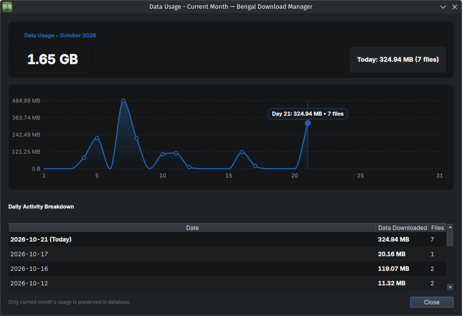Click the 484.99 MB y-axis label

click(x=26, y=101)
